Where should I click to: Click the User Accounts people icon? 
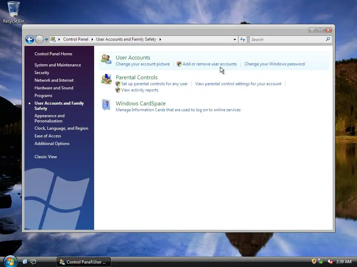(x=106, y=59)
